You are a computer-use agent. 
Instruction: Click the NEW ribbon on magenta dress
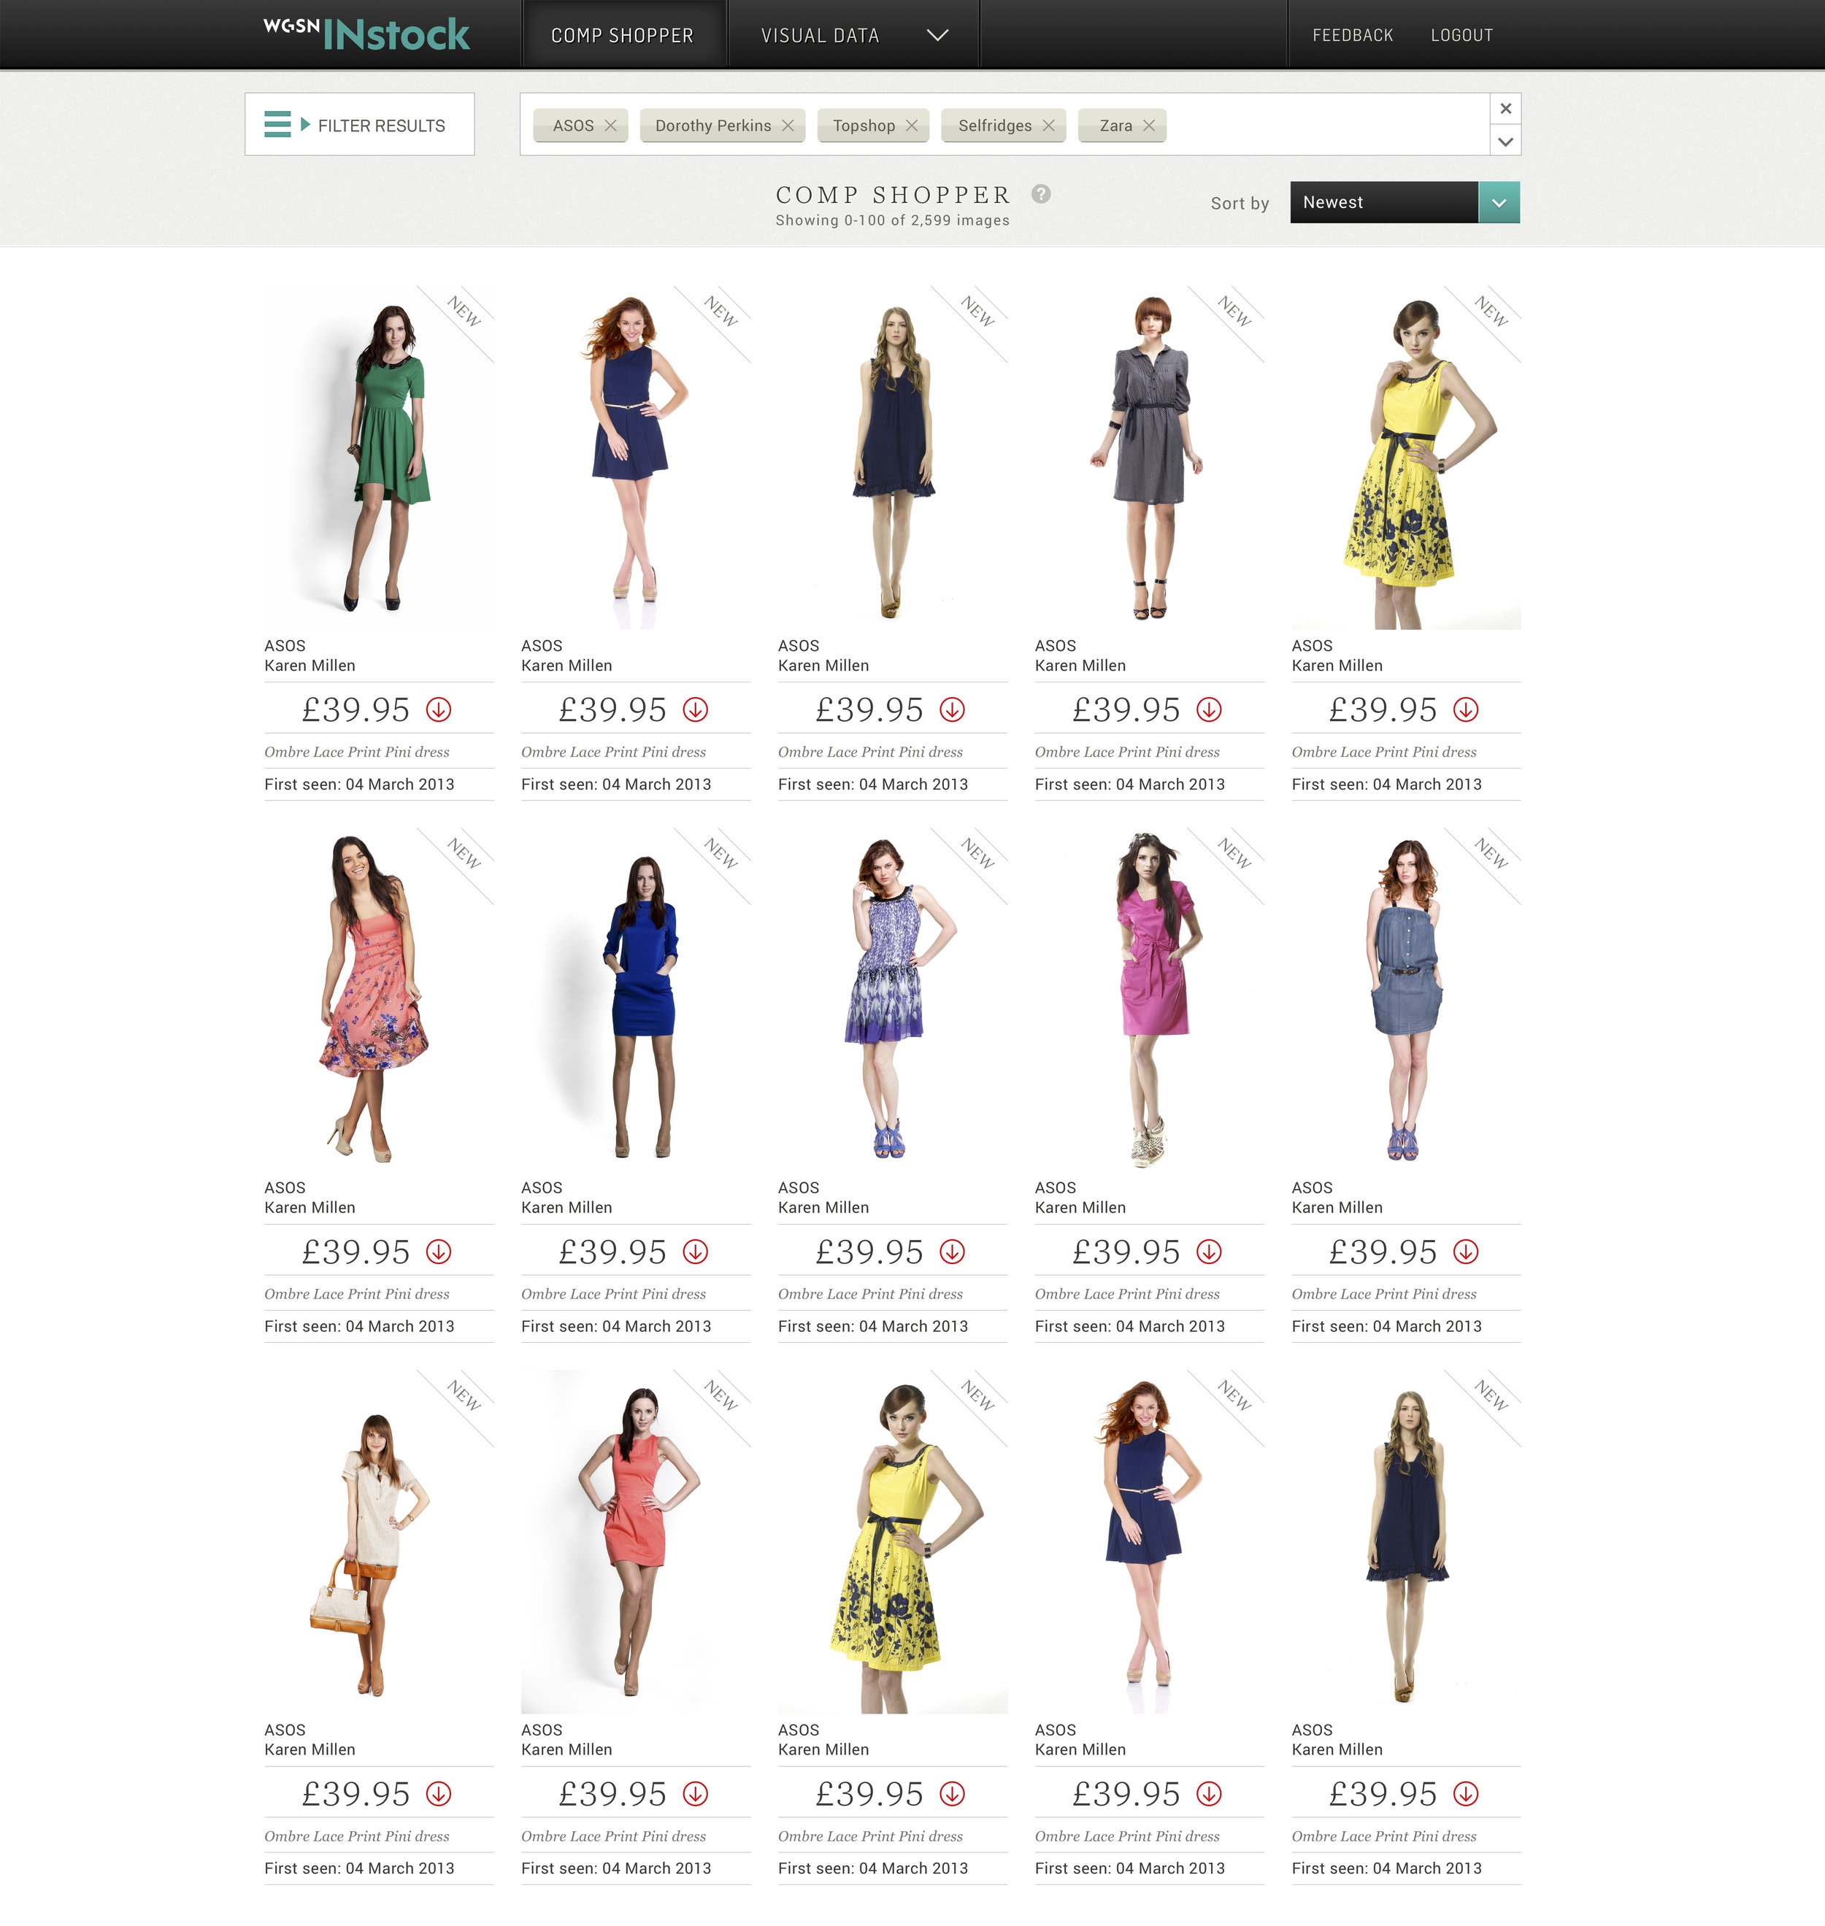pos(1234,853)
